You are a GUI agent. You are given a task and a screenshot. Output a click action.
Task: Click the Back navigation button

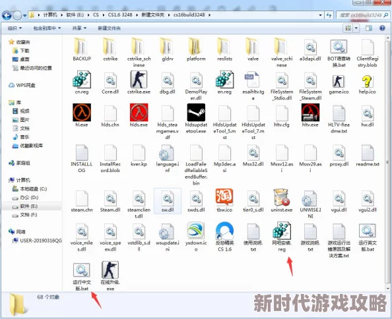7,15
